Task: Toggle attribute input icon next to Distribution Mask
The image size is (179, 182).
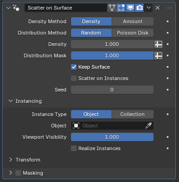Action: pos(159,56)
